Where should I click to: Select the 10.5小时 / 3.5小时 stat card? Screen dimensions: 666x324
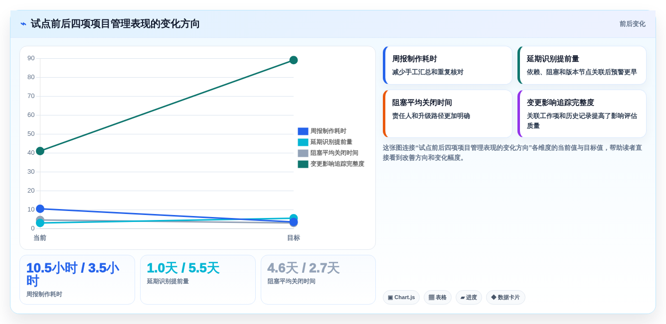click(77, 280)
